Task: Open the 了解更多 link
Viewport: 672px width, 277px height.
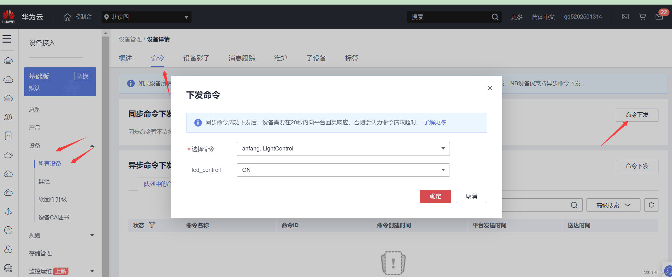Action: coord(435,122)
